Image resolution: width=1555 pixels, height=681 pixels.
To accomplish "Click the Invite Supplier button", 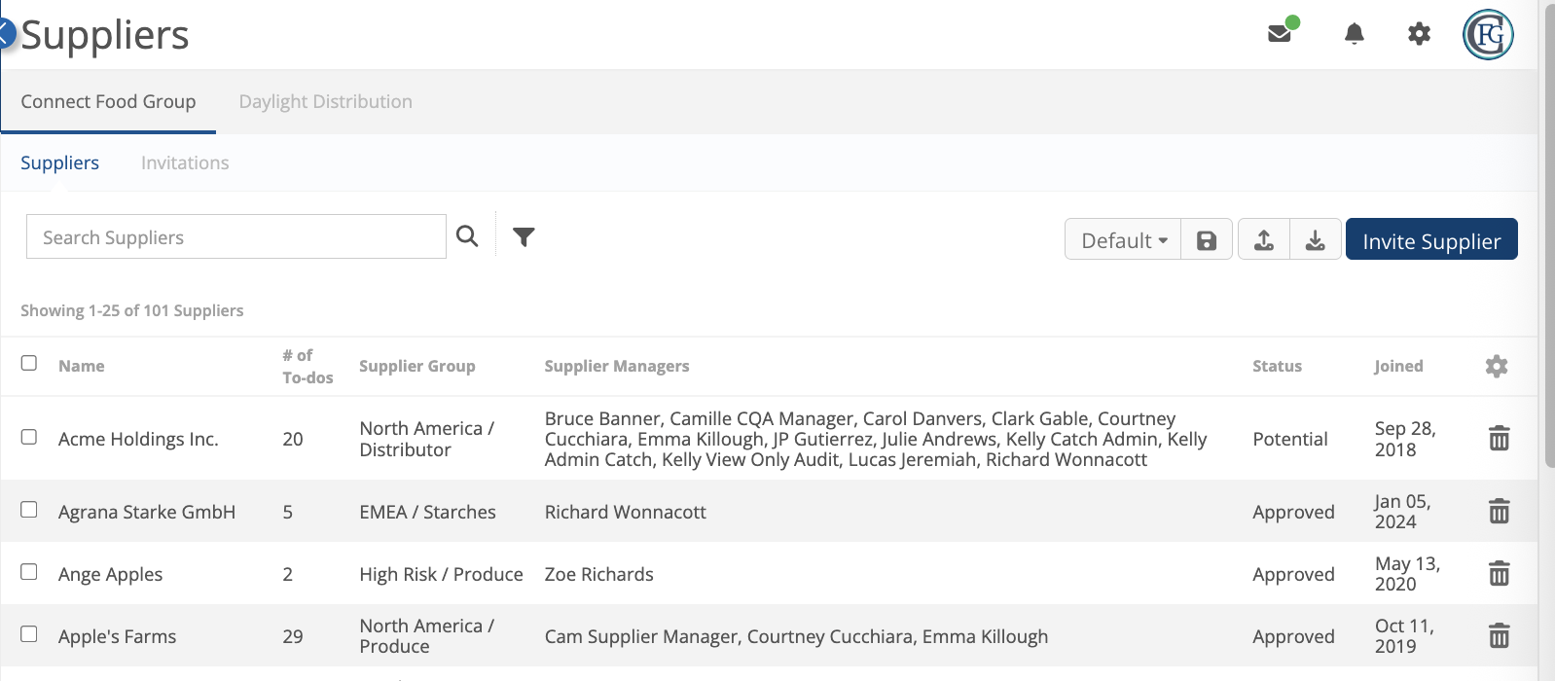I will pos(1431,240).
